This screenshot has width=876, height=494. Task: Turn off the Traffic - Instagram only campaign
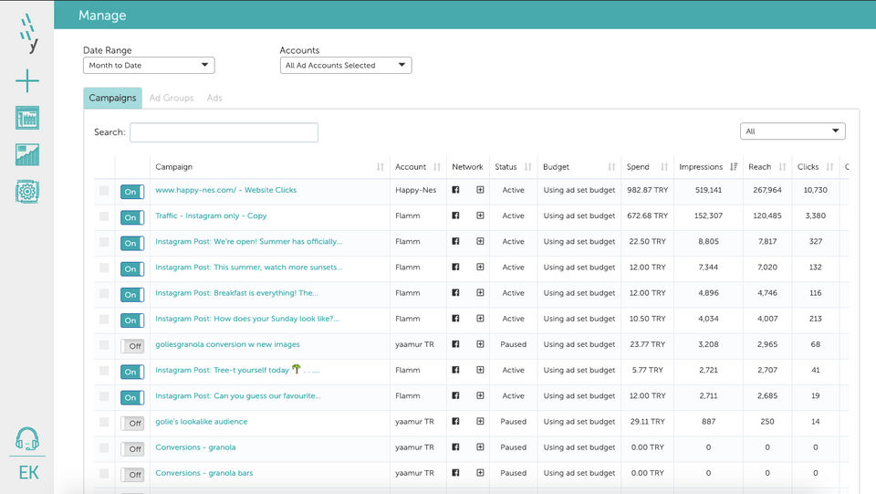point(132,217)
